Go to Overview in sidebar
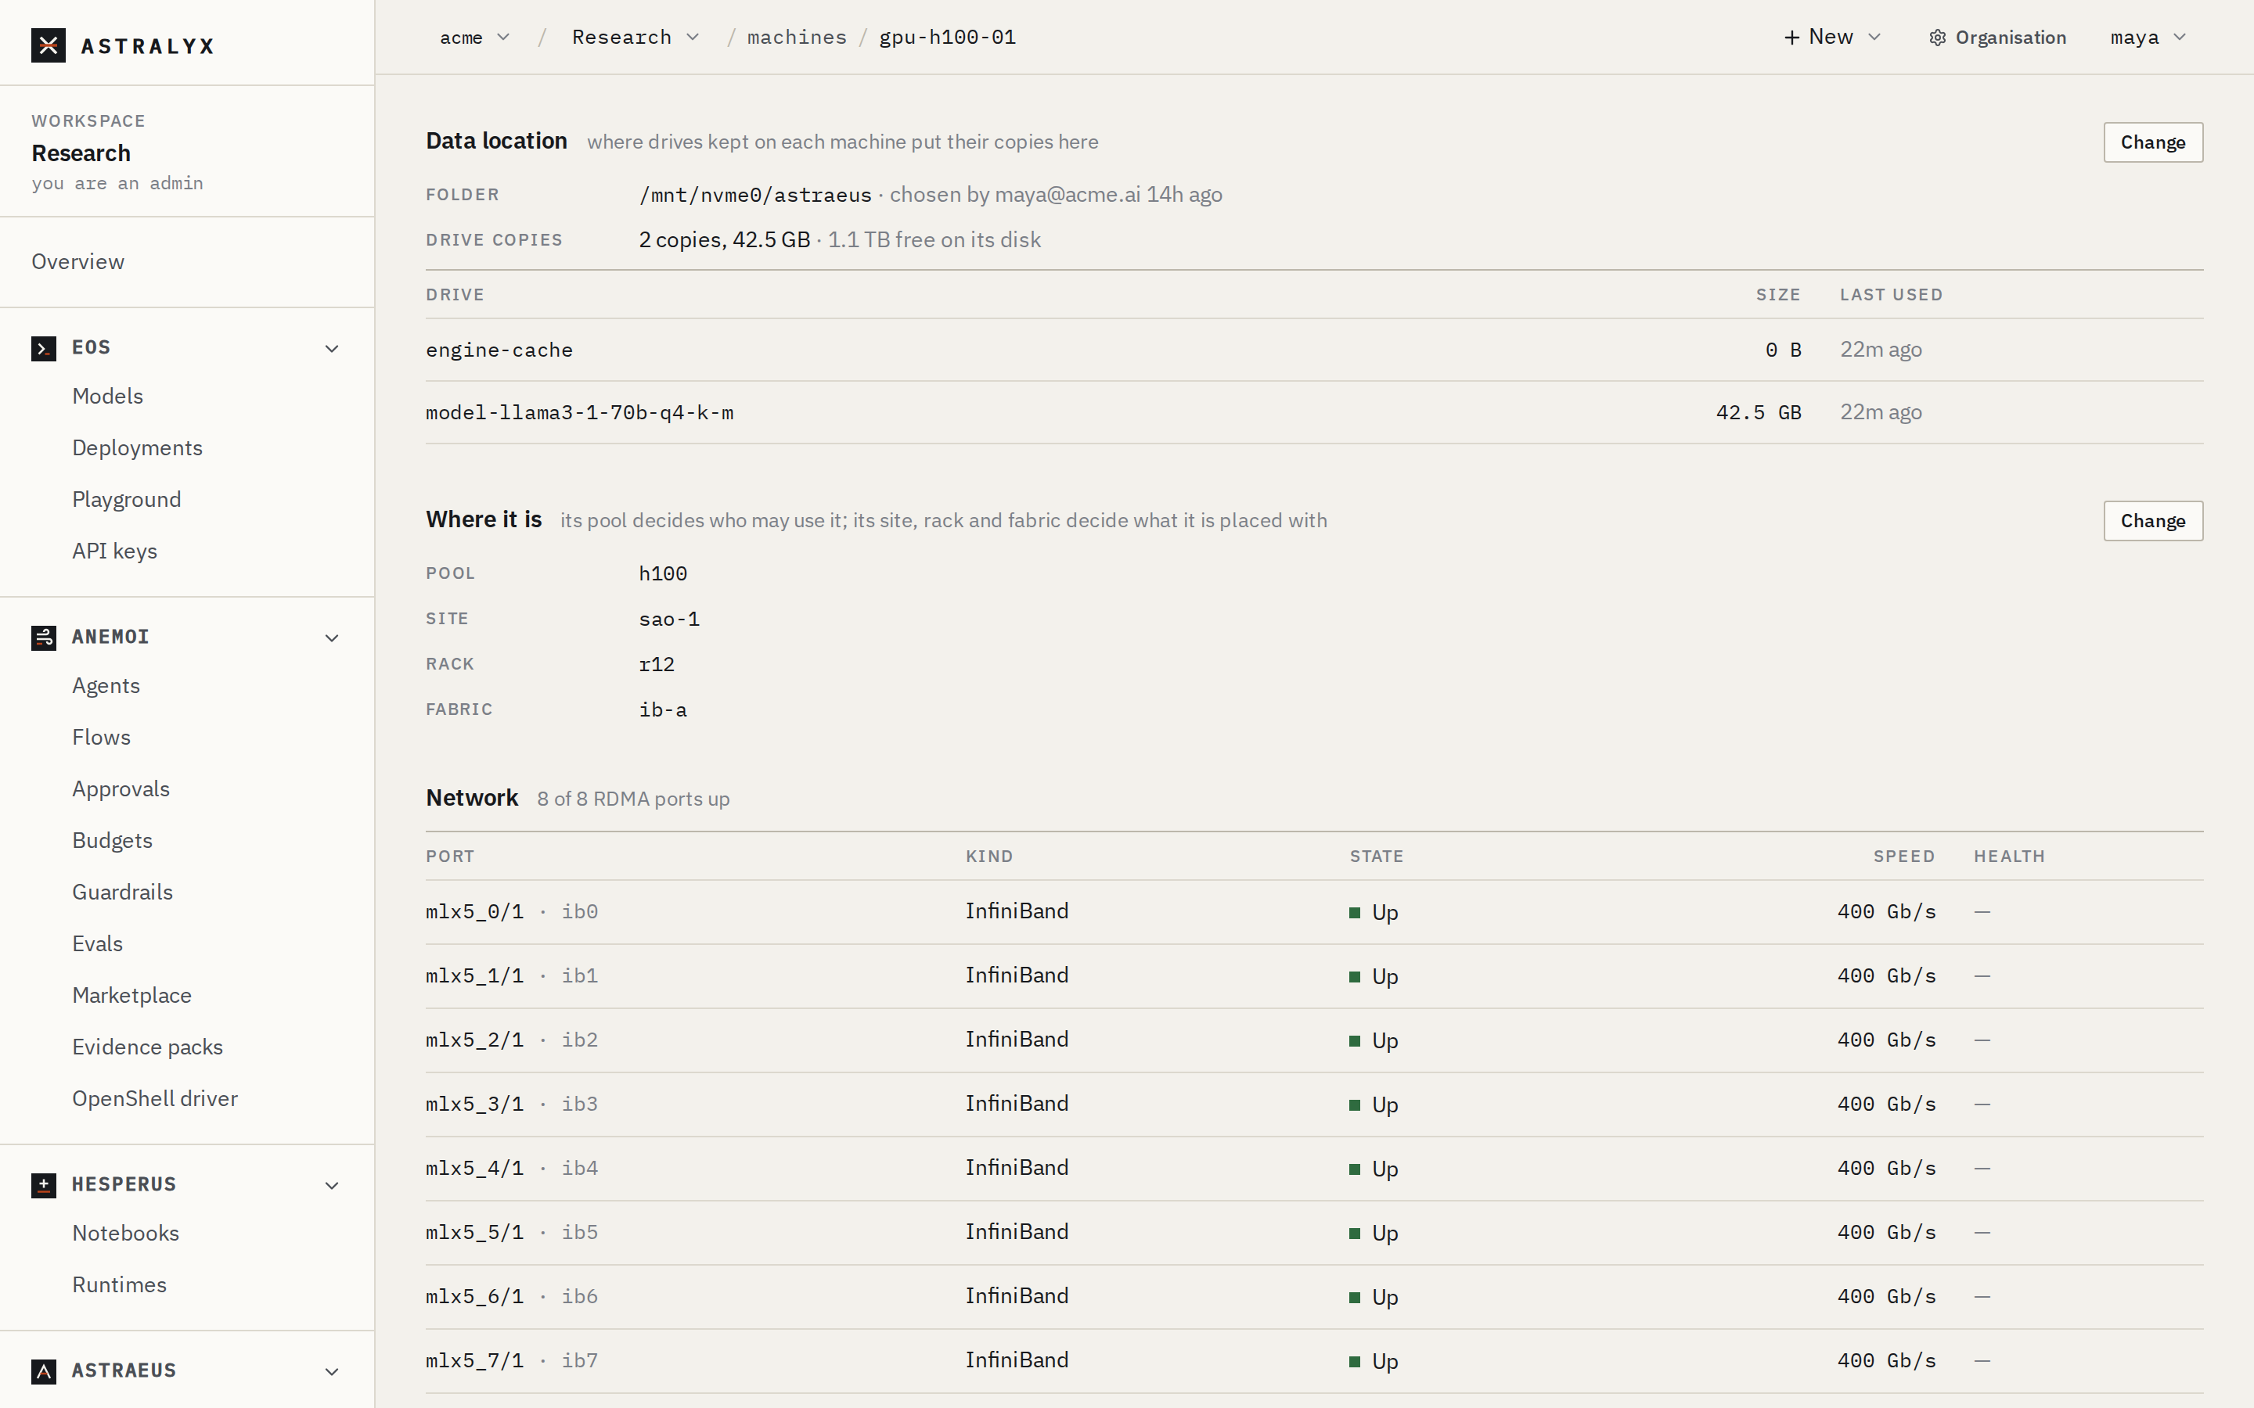 click(x=78, y=262)
